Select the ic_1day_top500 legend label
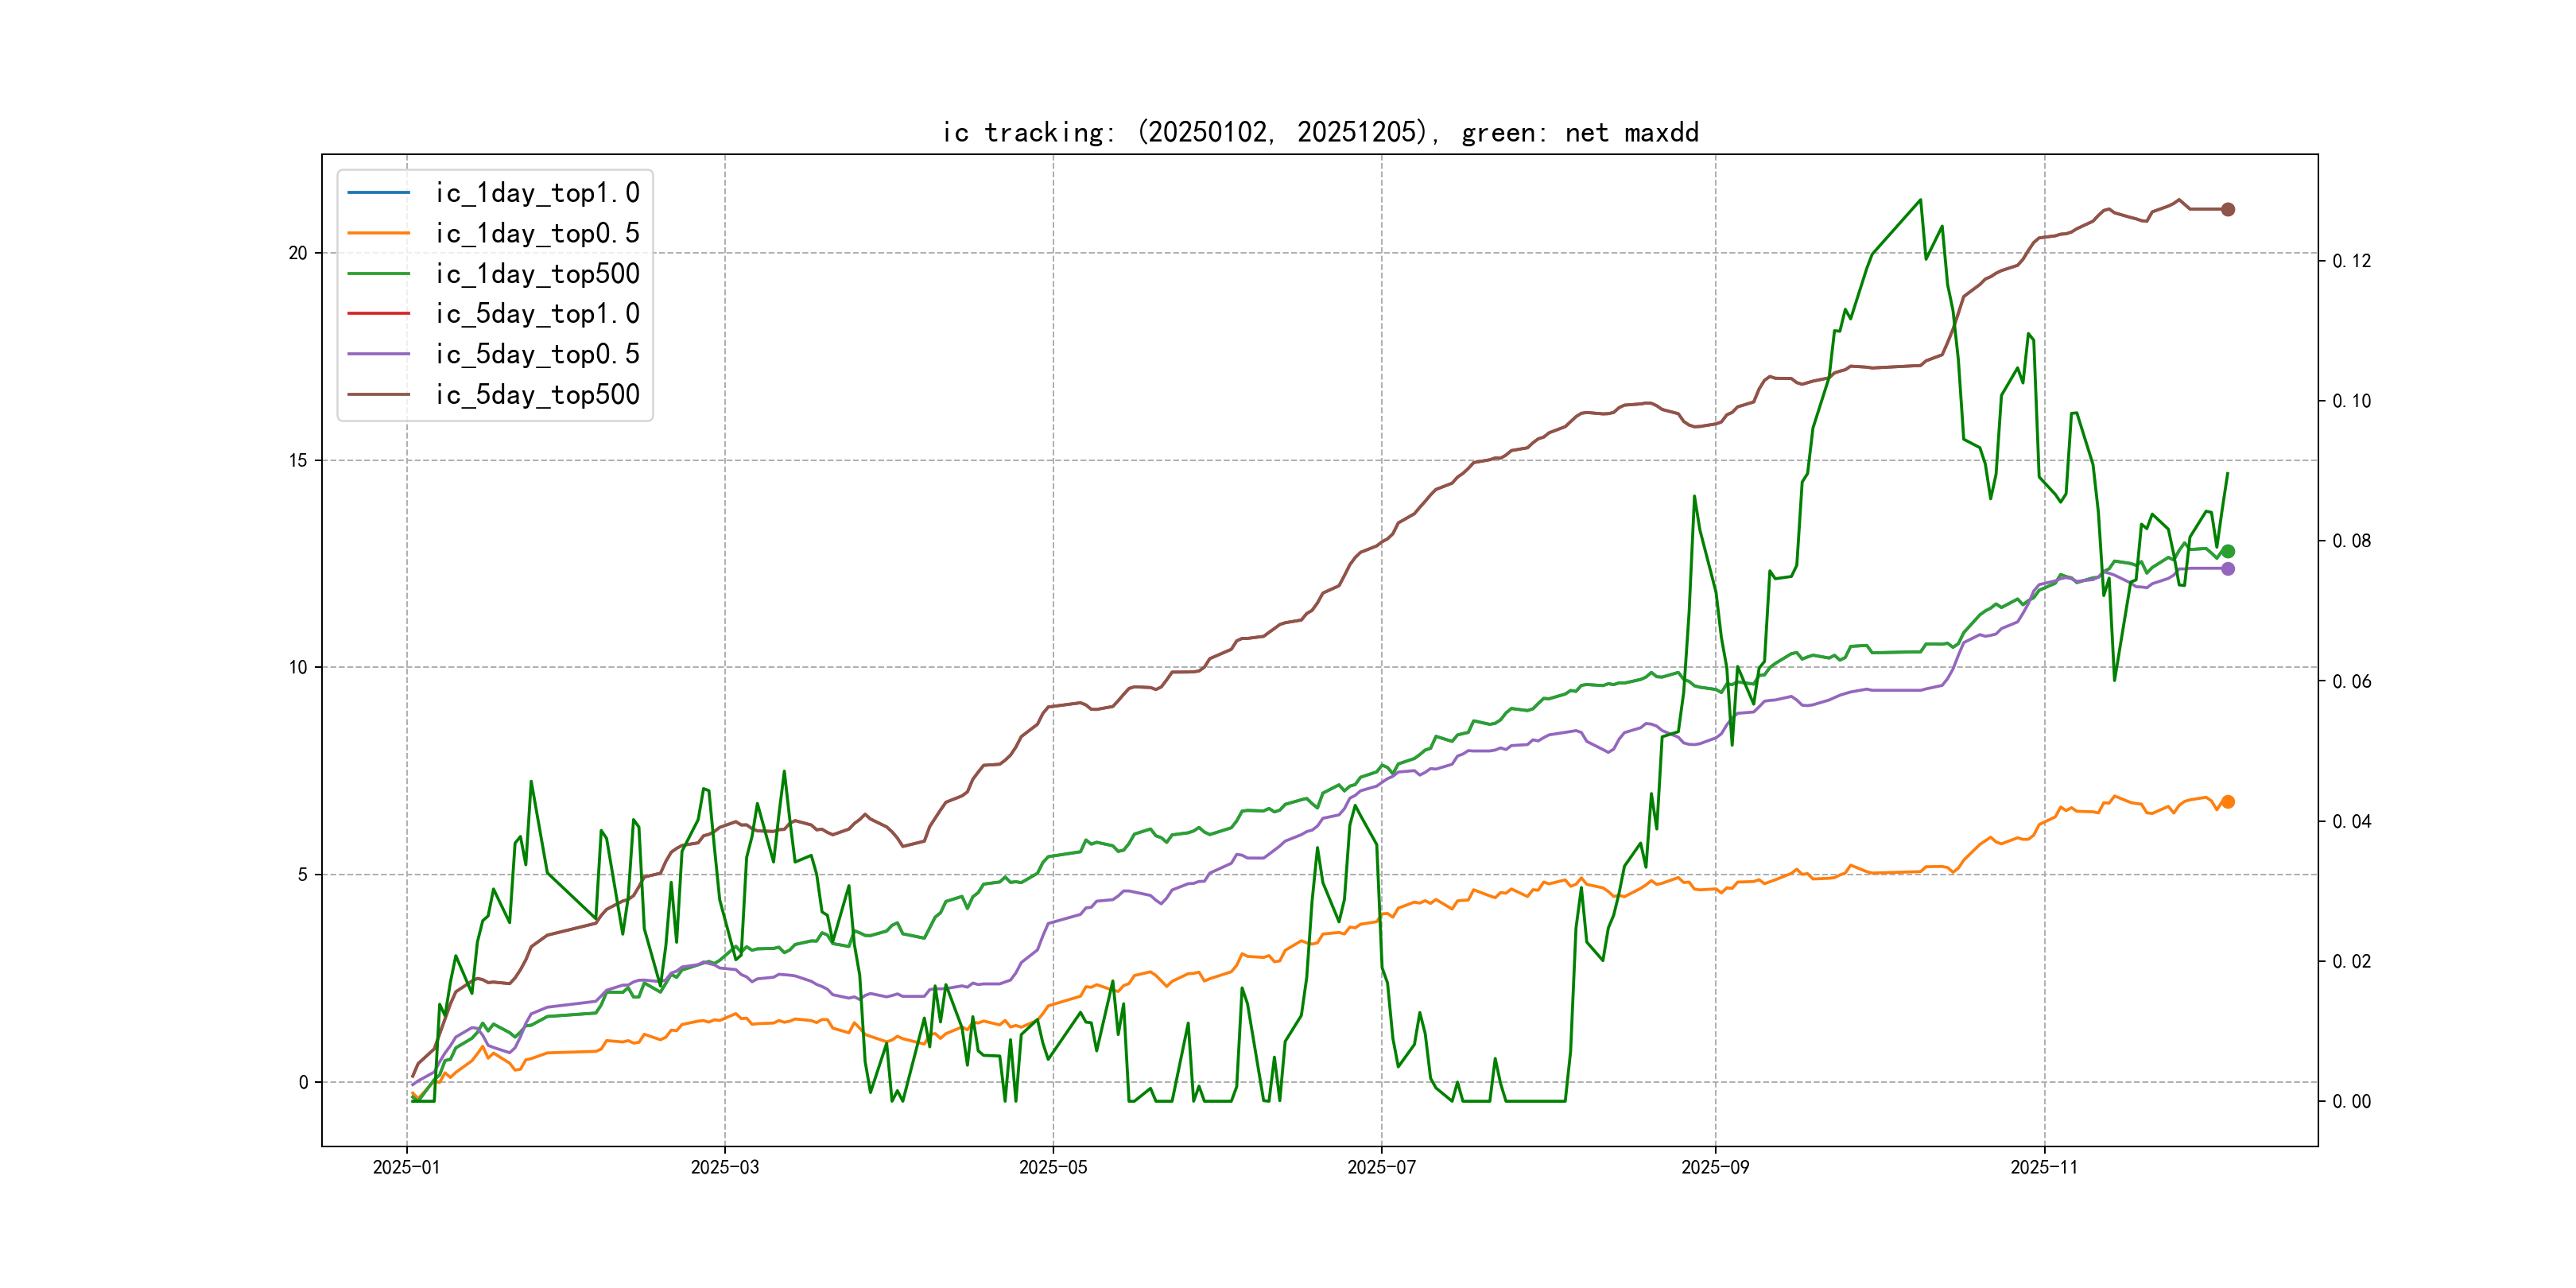 click(x=537, y=273)
